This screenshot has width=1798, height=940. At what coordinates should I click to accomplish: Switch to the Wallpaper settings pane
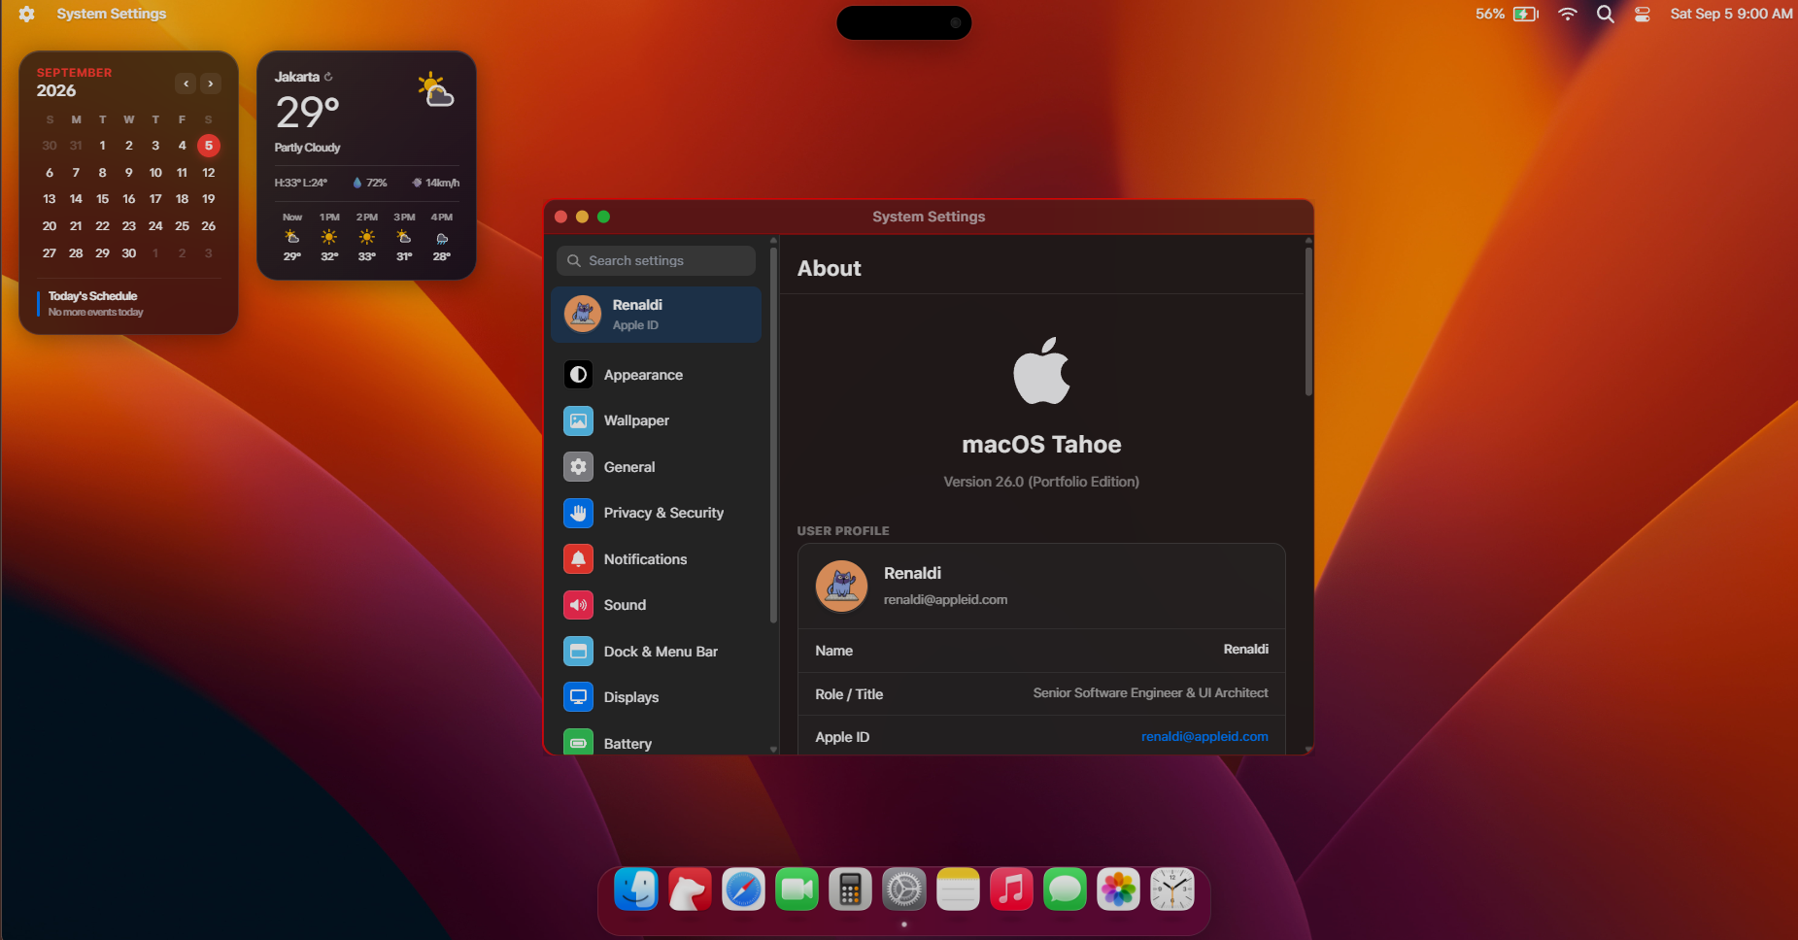pos(657,420)
